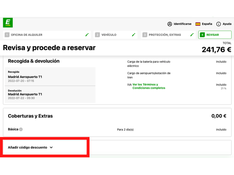Click pencil icon on Protección, Extras step
The image size is (234, 175).
pyautogui.click(x=192, y=35)
